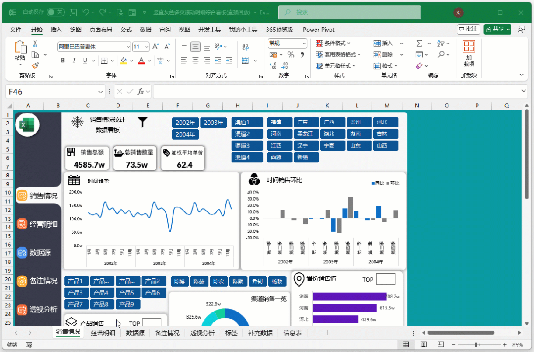534x352 pixels.
Task: Click the zoom slider handle
Action: coord(476,345)
